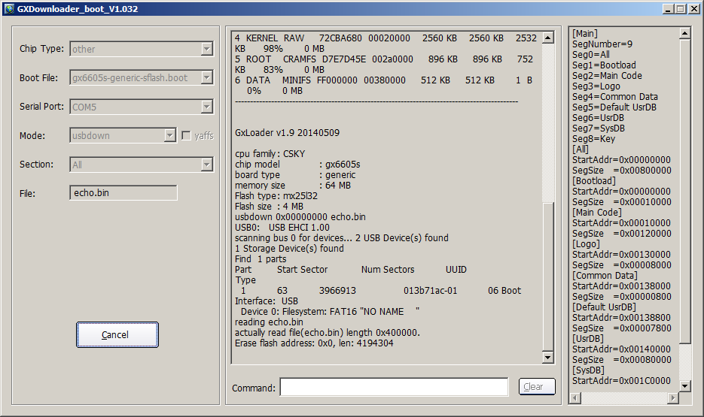This screenshot has height=417, width=704.
Task: Open the Boot File dropdown
Action: click(206, 77)
